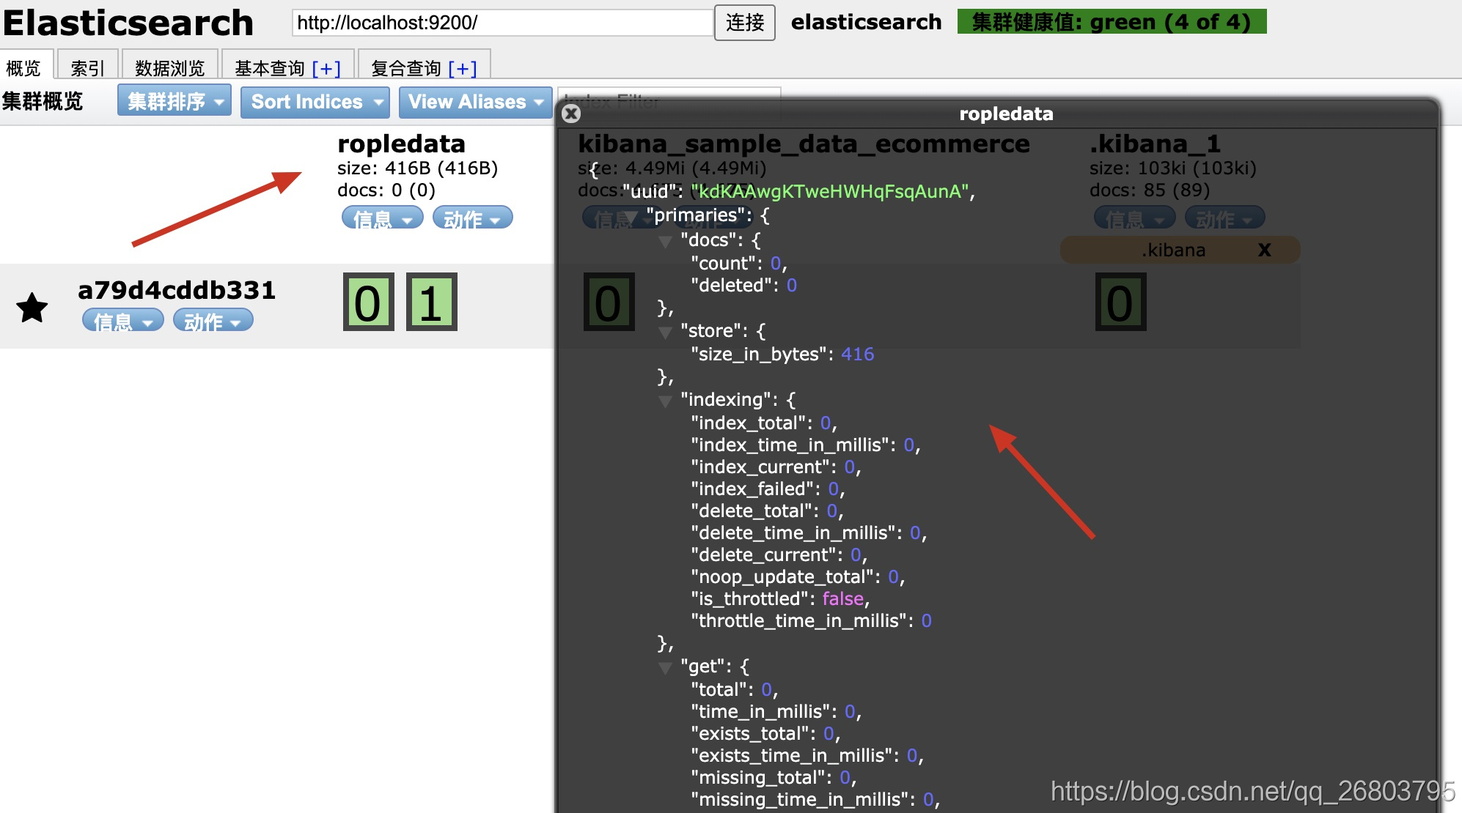Open 信息 dropdown for node a79d4cddb331
This screenshot has height=813, width=1462.
122,321
